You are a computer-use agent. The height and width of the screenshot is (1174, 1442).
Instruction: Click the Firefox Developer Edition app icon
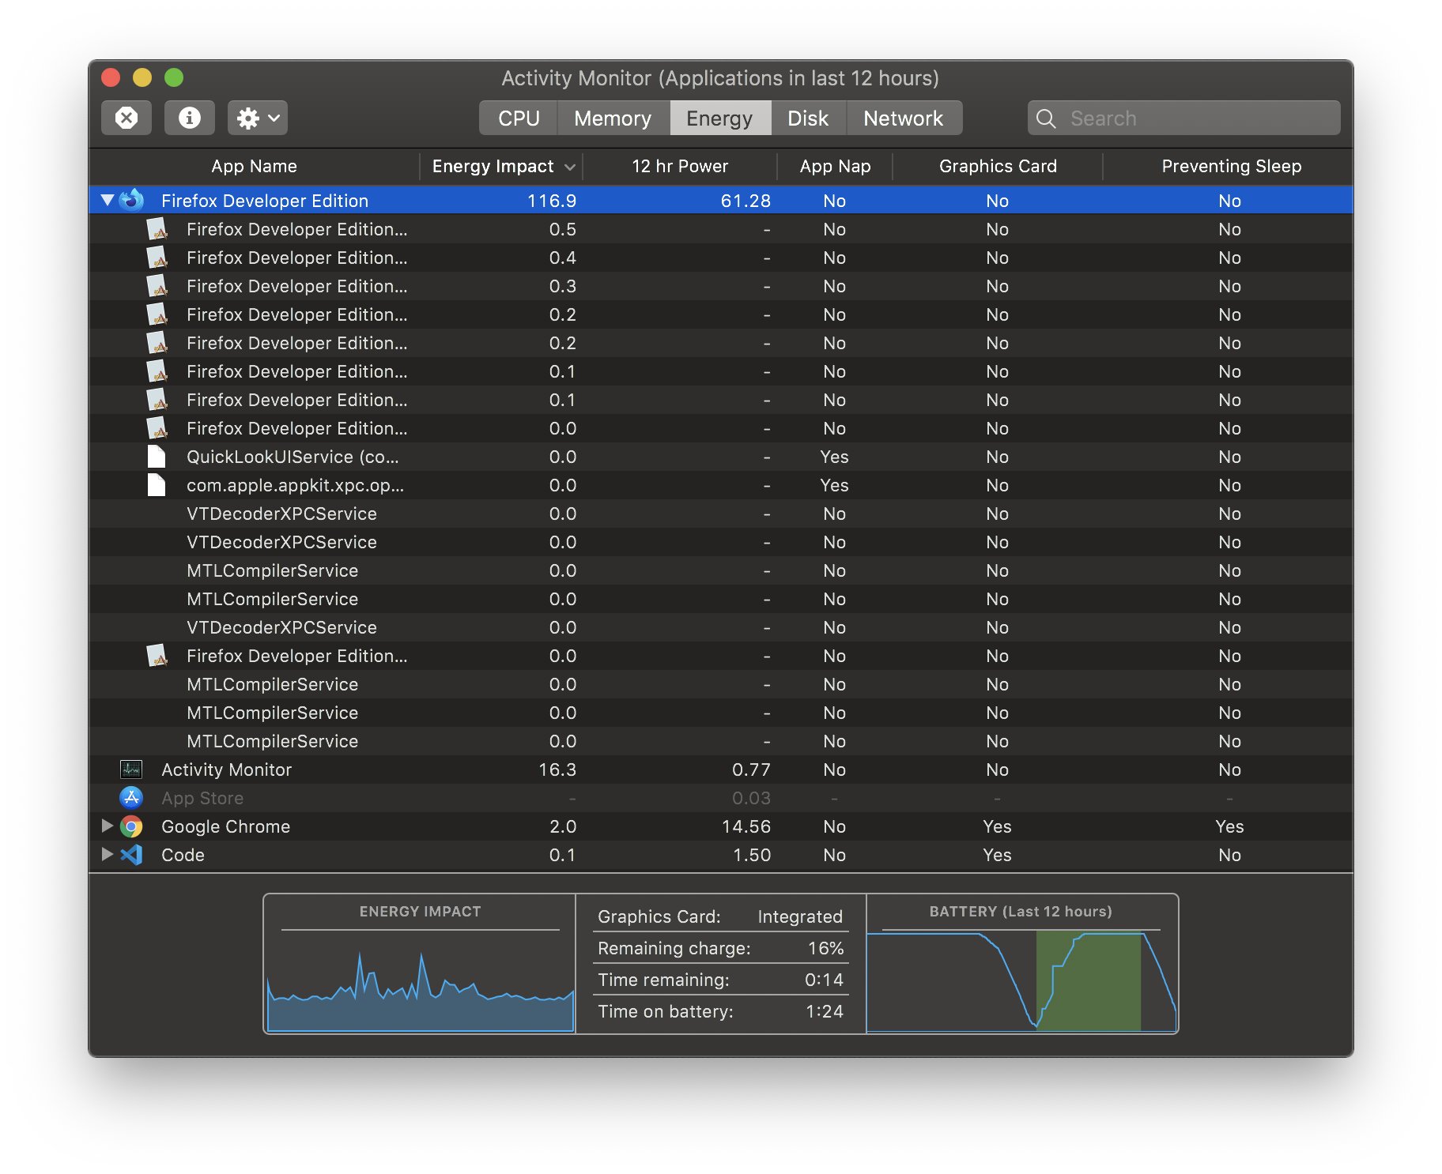tap(132, 200)
